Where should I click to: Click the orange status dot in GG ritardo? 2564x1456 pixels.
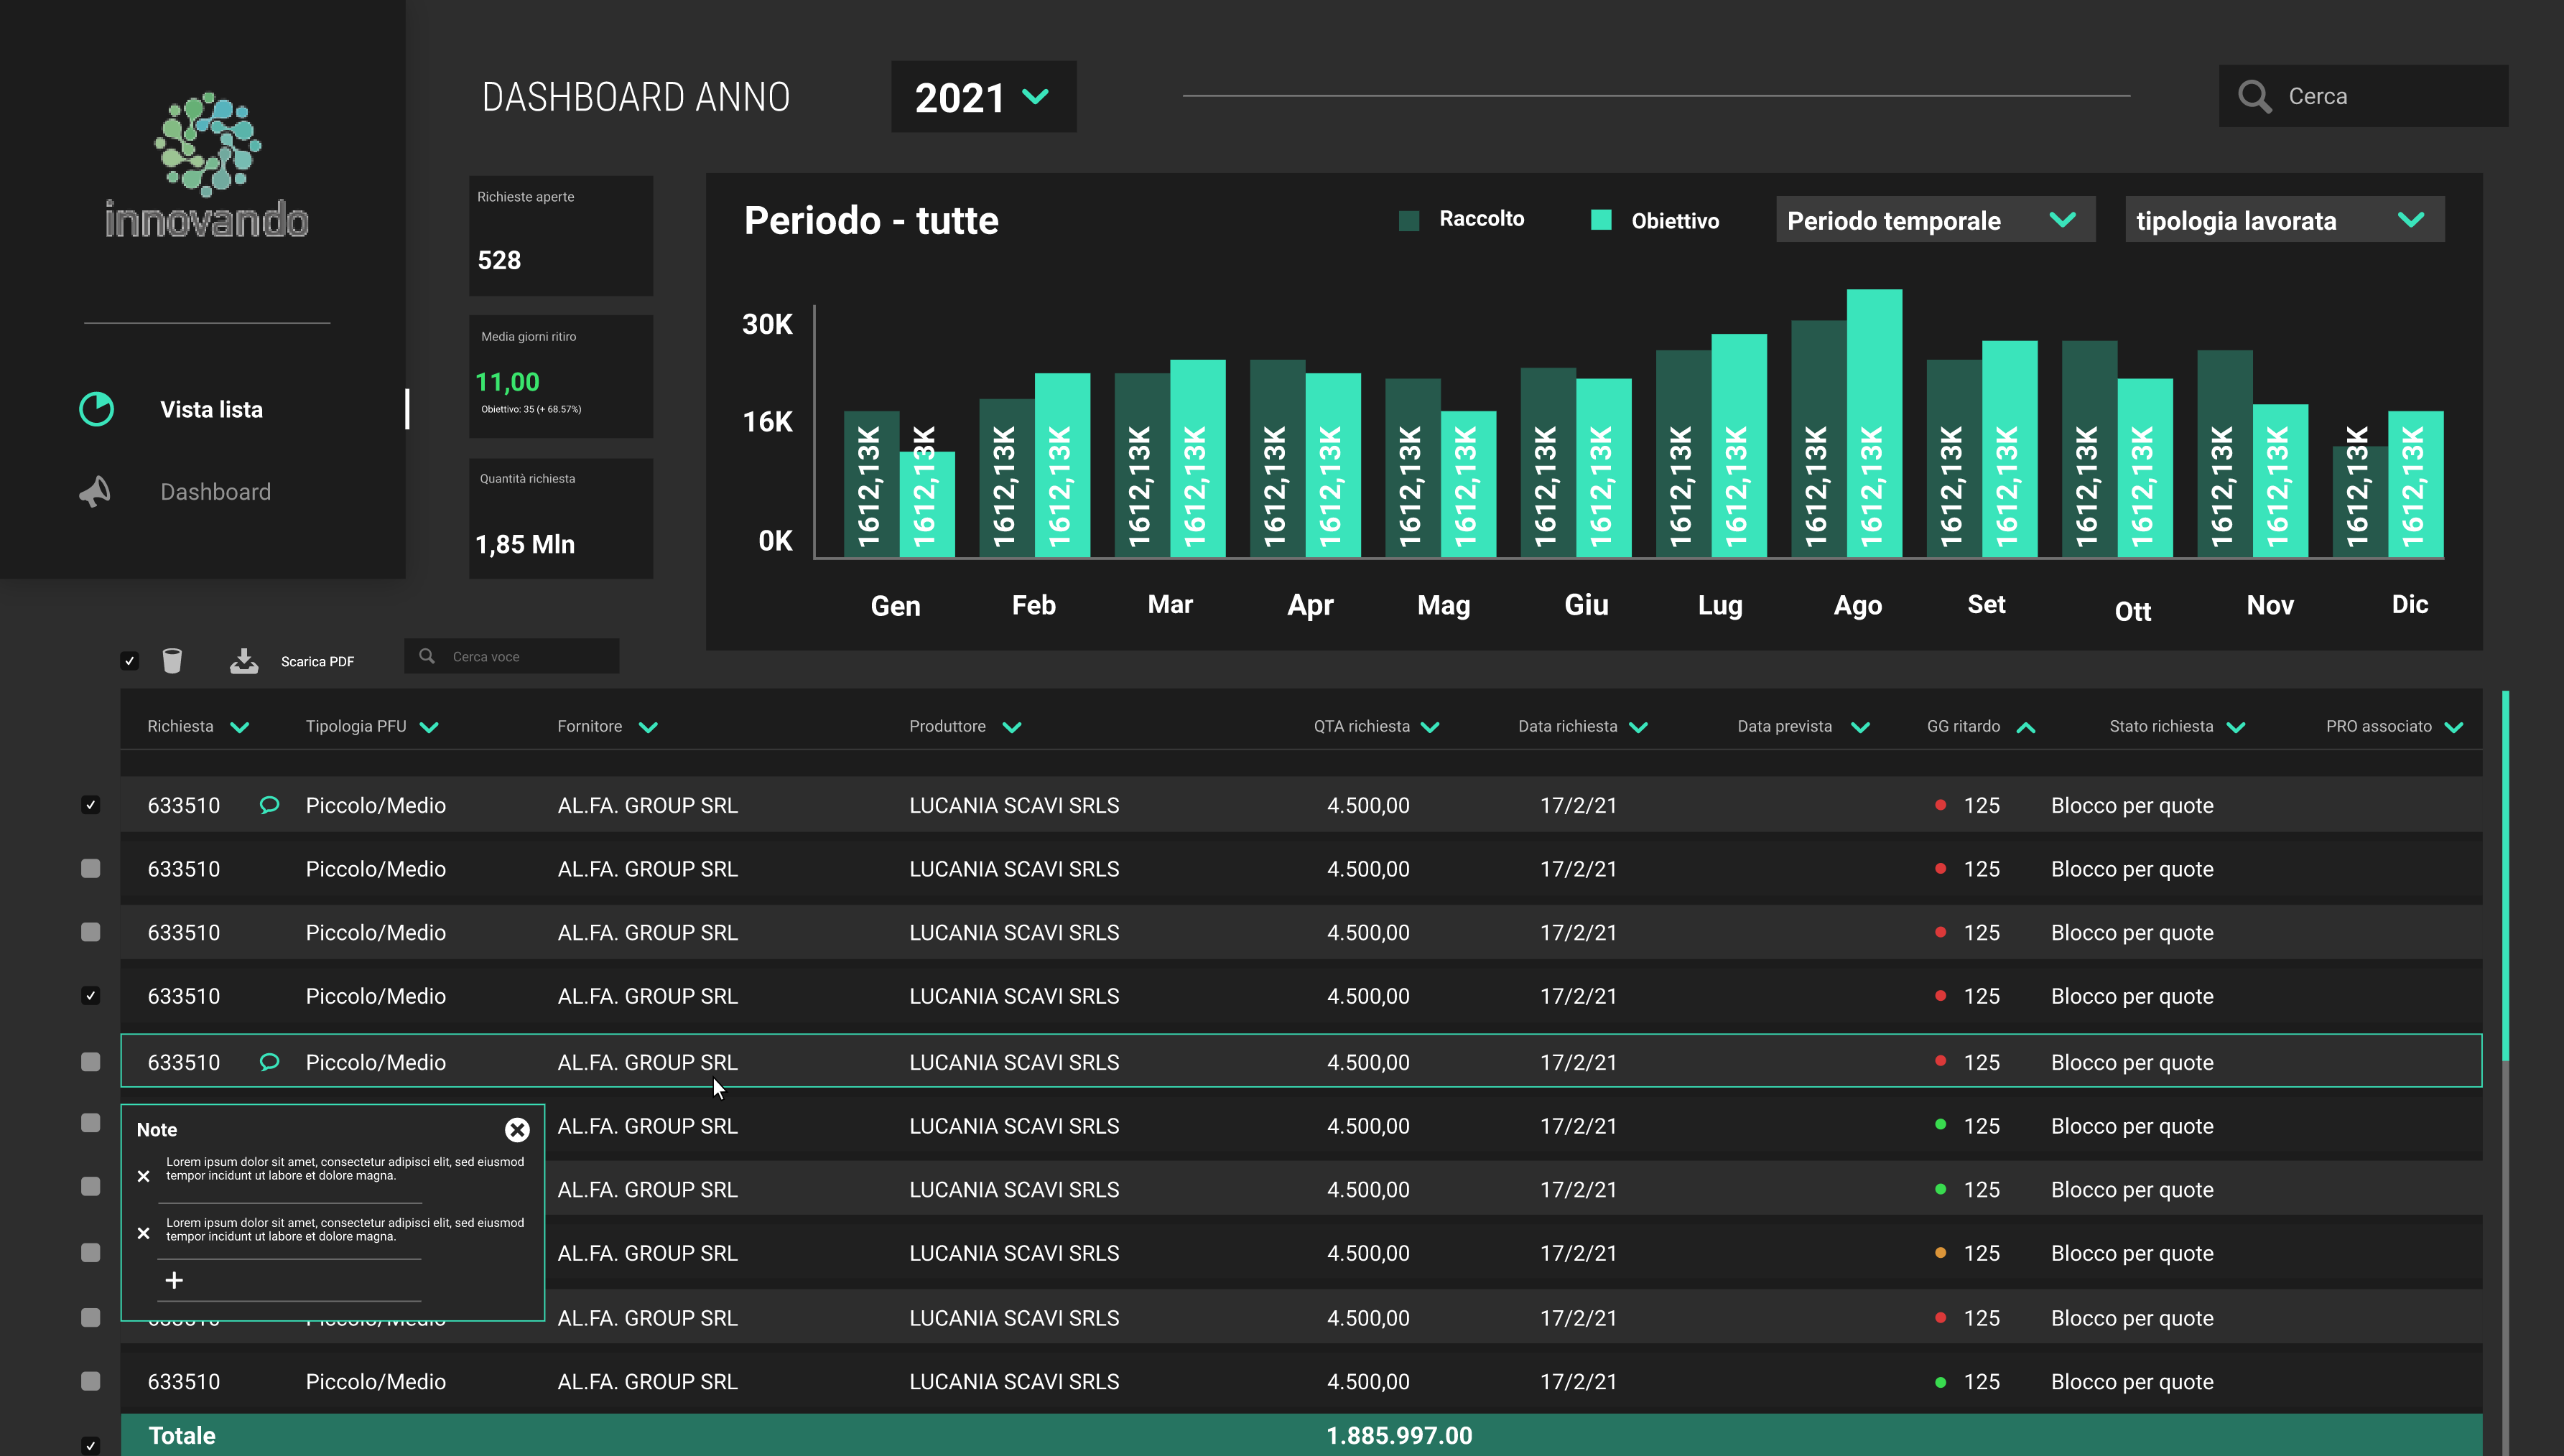1941,1252
